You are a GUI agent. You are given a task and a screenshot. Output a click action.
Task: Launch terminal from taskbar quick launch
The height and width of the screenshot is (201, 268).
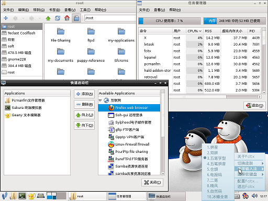click(x=23, y=196)
